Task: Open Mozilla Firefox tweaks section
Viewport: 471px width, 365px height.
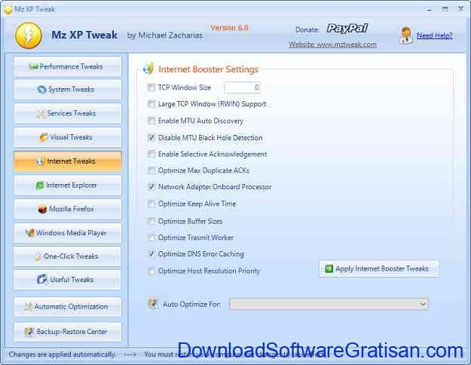Action: click(x=68, y=209)
